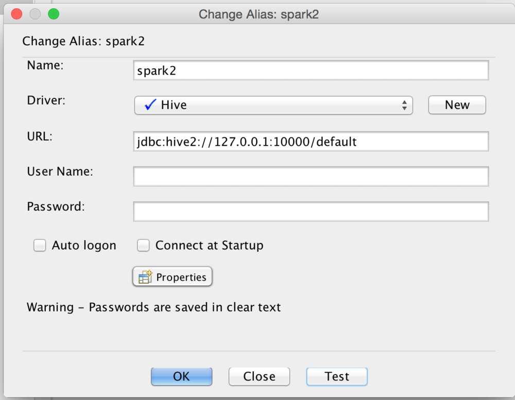Enable the Auto logon checkbox
This screenshot has height=400, width=515.
[x=40, y=246]
